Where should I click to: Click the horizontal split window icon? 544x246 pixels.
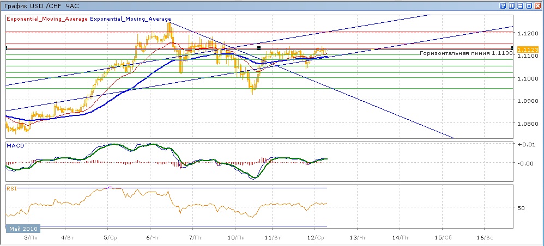(x=520, y=5)
